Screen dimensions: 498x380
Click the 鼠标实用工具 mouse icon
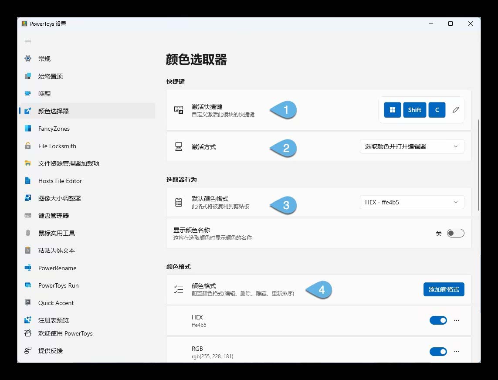point(28,233)
